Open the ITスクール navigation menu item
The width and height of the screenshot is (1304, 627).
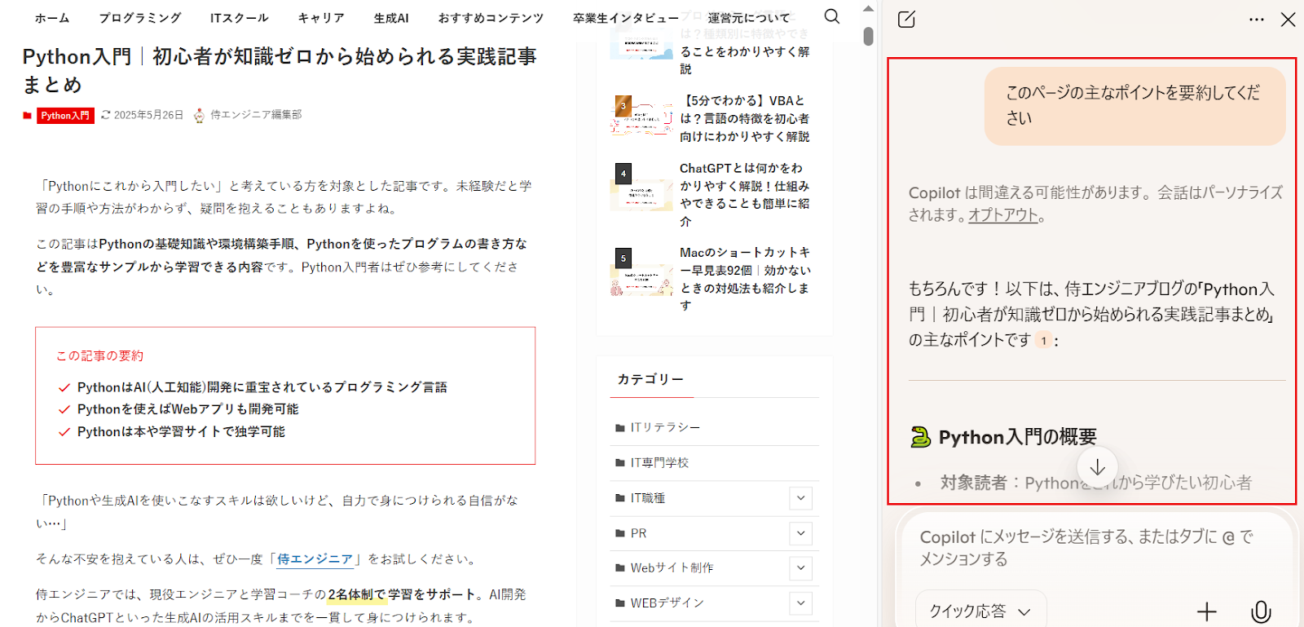[239, 18]
